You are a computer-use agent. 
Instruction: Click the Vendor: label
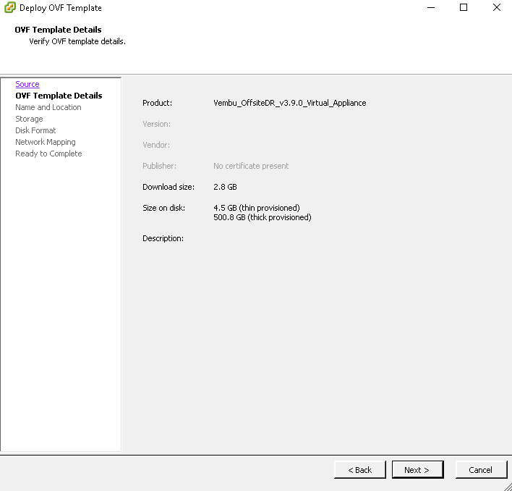tap(156, 145)
